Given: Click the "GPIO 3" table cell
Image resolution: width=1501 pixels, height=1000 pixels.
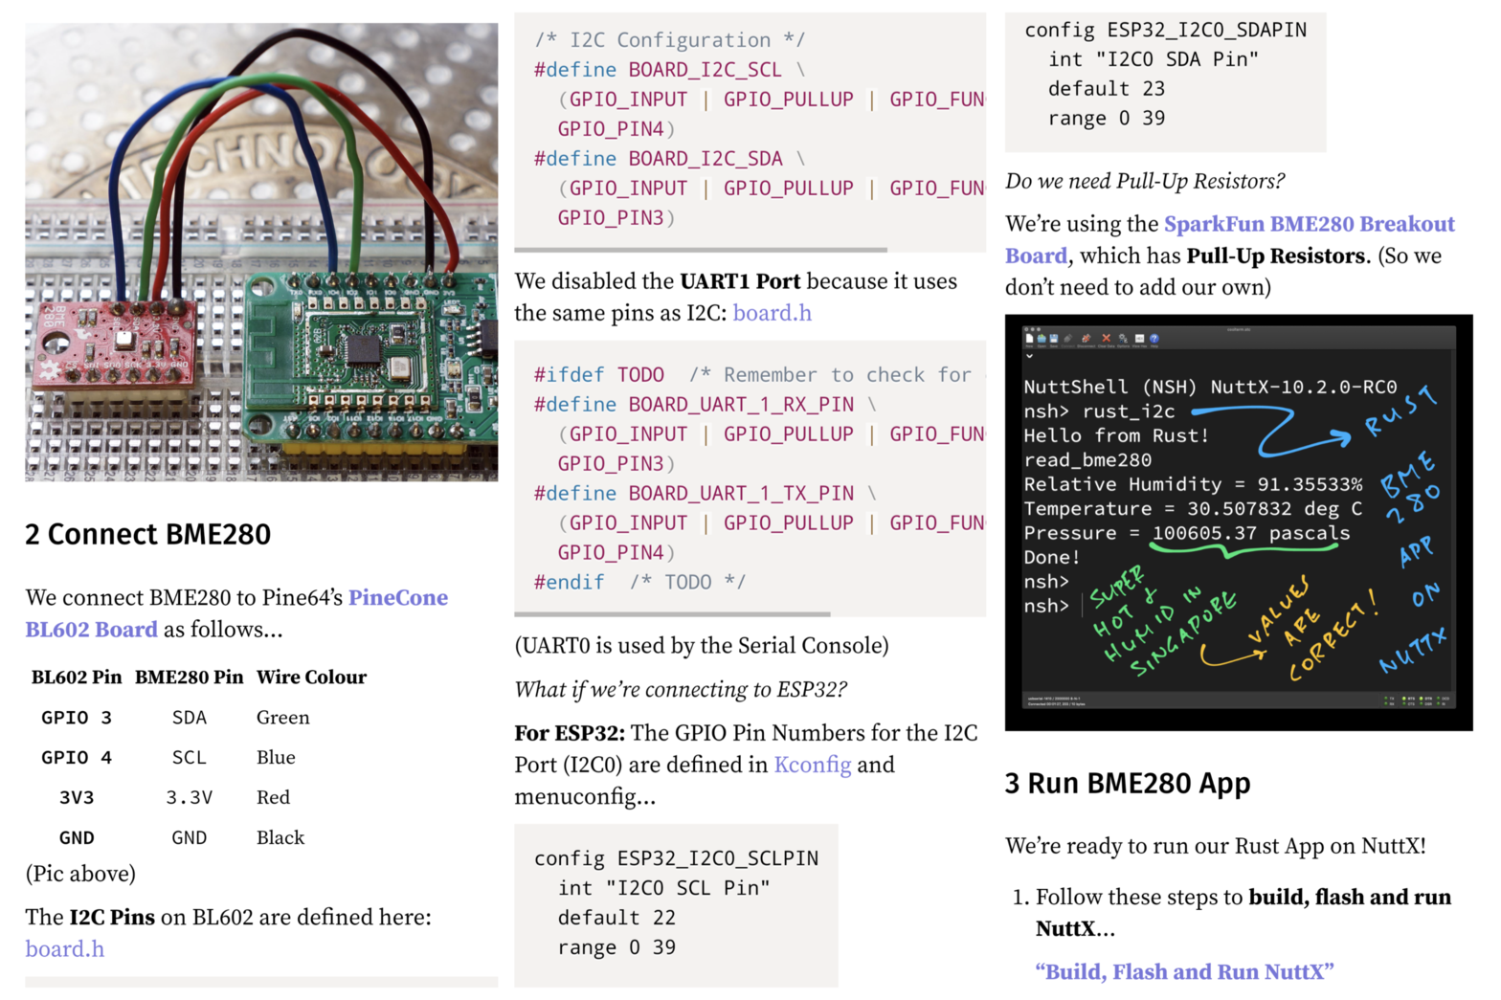Looking at the screenshot, I should (x=77, y=718).
